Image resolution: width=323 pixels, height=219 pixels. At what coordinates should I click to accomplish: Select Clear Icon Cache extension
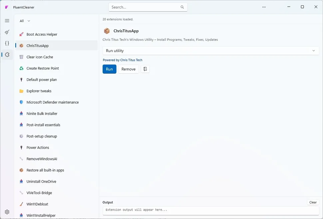tap(57, 57)
